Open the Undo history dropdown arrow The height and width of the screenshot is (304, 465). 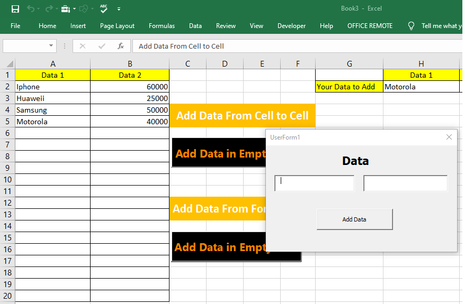pos(39,9)
